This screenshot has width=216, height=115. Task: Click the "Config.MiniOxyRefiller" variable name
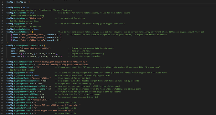click(x=18, y=29)
